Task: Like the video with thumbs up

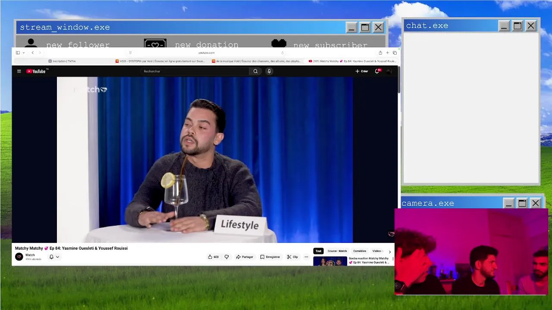Action: (210, 257)
